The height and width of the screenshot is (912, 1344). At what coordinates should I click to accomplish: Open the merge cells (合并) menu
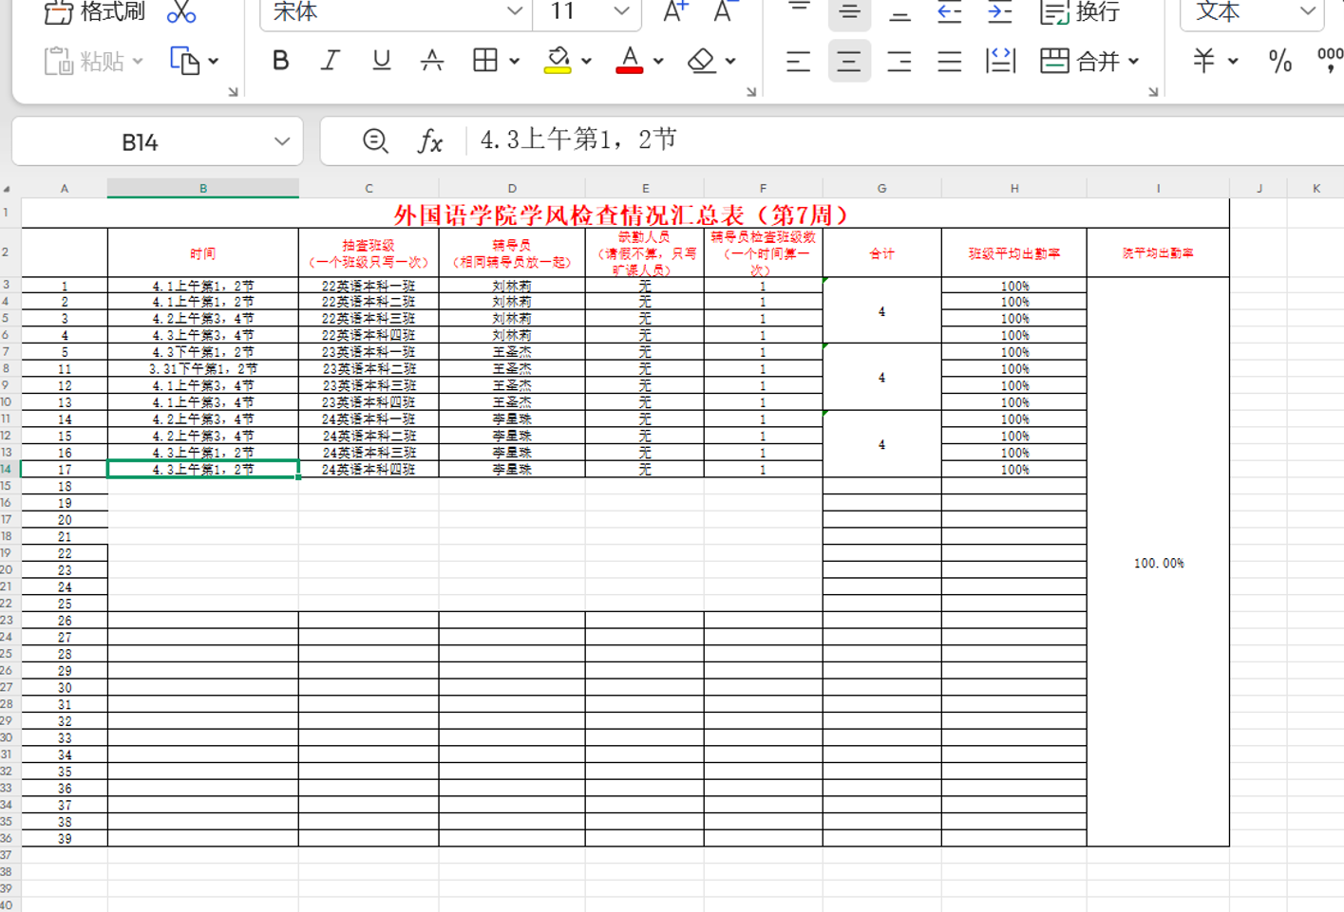click(1089, 61)
